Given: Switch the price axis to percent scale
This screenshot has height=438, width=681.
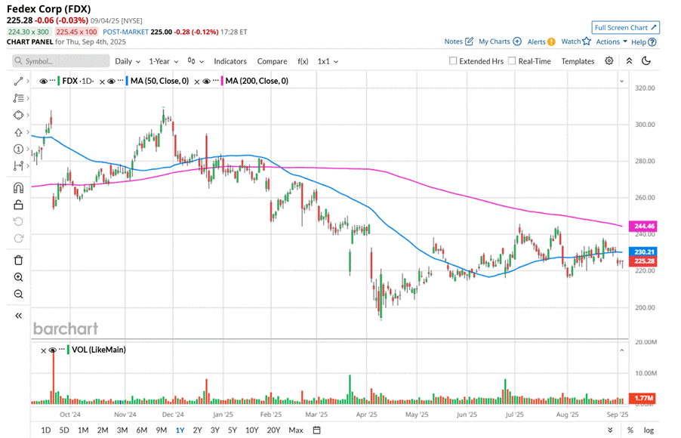Looking at the screenshot, I should [630, 430].
